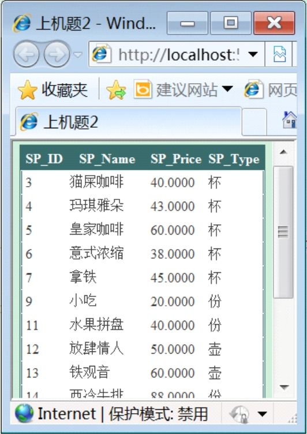Click the compatibility view page icon
The image size is (307, 434).
pos(279,54)
